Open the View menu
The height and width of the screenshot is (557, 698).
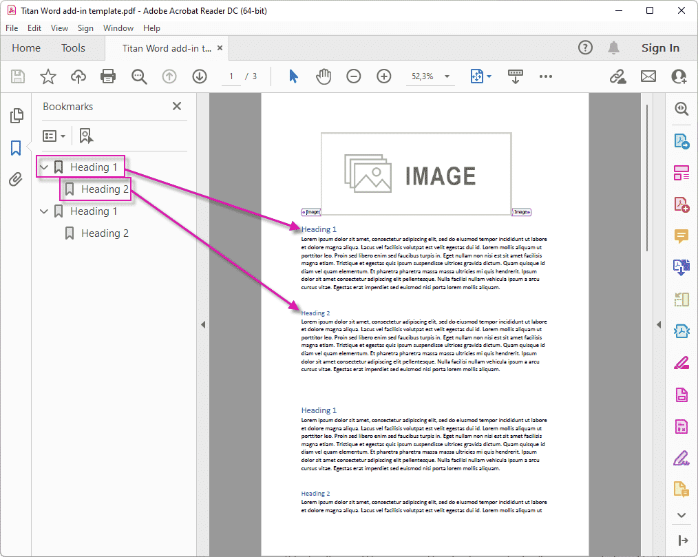point(59,28)
